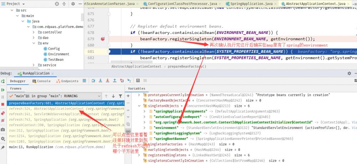Click the AbstractApplicationContext breadcrumb

(x=136, y=66)
